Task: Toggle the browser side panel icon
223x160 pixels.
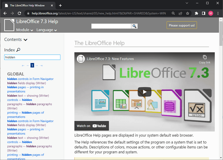Action: (204, 13)
